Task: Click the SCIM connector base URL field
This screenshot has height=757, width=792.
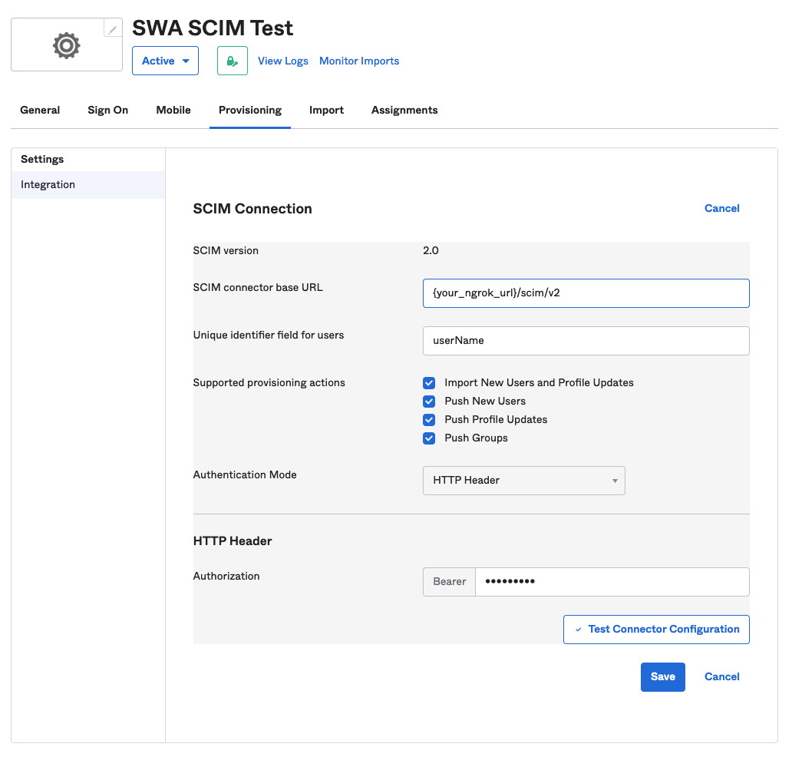Action: coord(586,293)
